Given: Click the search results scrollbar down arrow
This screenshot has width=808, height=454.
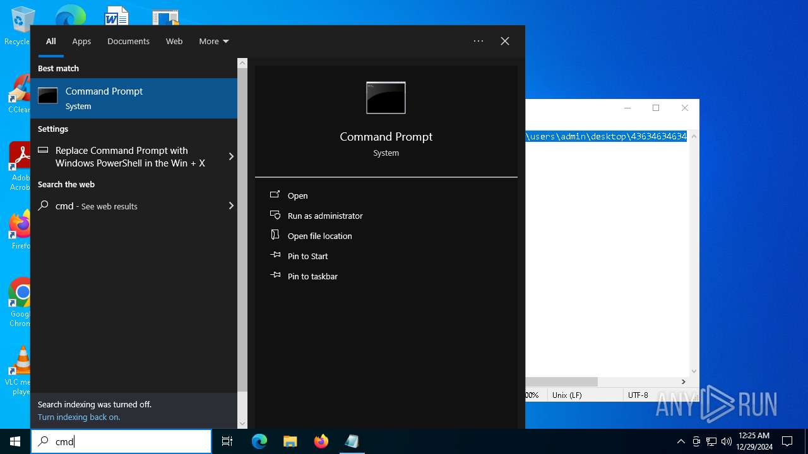Looking at the screenshot, I should [242, 424].
